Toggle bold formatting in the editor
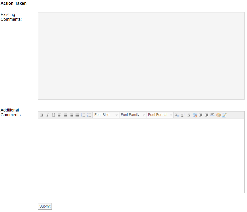247x212 pixels. pyautogui.click(x=42, y=115)
